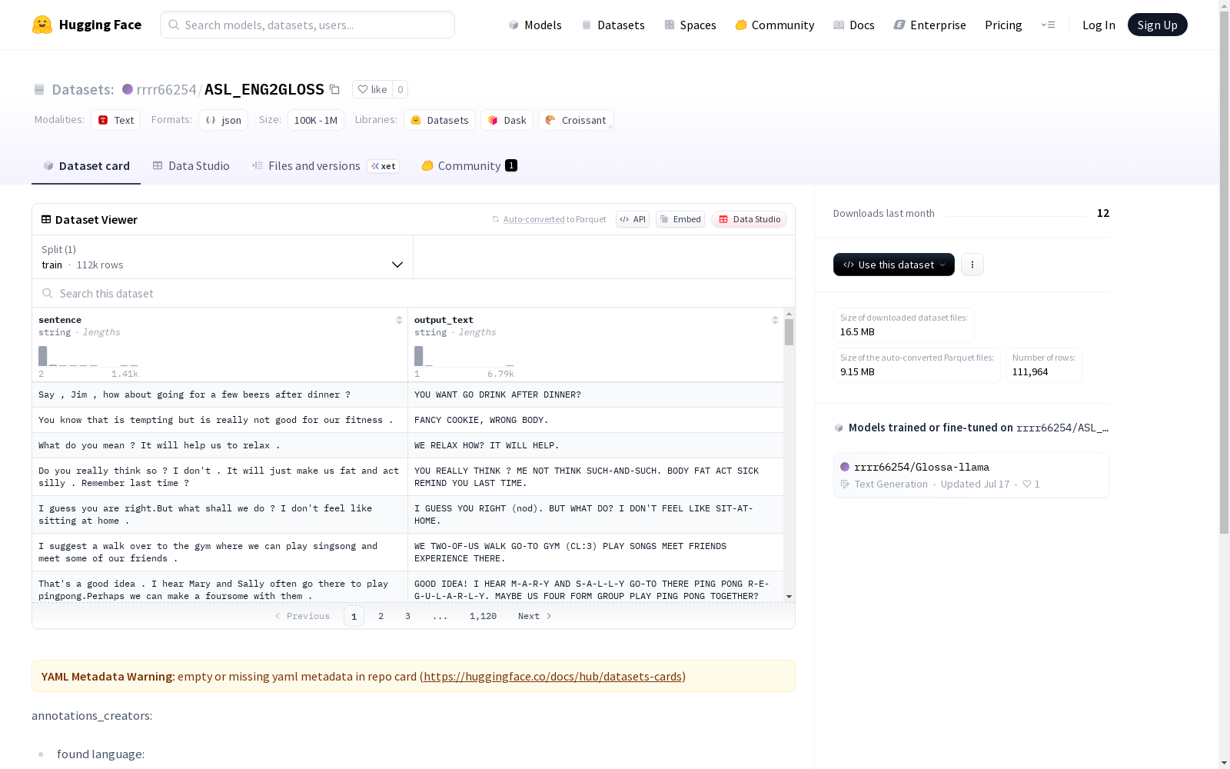The height and width of the screenshot is (769, 1230).
Task: Click the rrrr66254 user avatar in title
Action: pos(128,89)
